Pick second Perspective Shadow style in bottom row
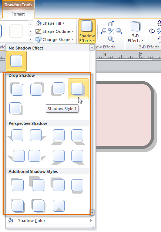The width and height of the screenshot is (161, 232). point(37,156)
